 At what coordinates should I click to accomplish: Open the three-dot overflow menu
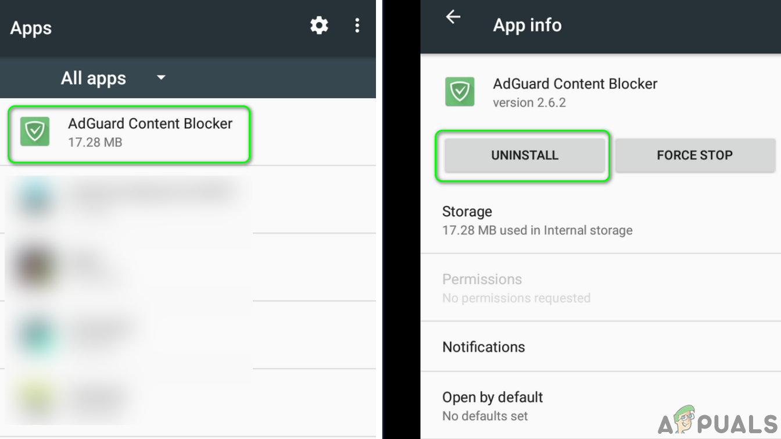tap(357, 25)
